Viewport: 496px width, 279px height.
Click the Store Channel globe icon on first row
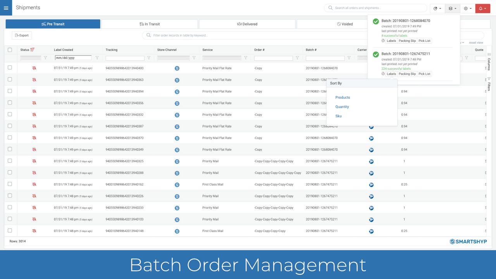click(177, 68)
